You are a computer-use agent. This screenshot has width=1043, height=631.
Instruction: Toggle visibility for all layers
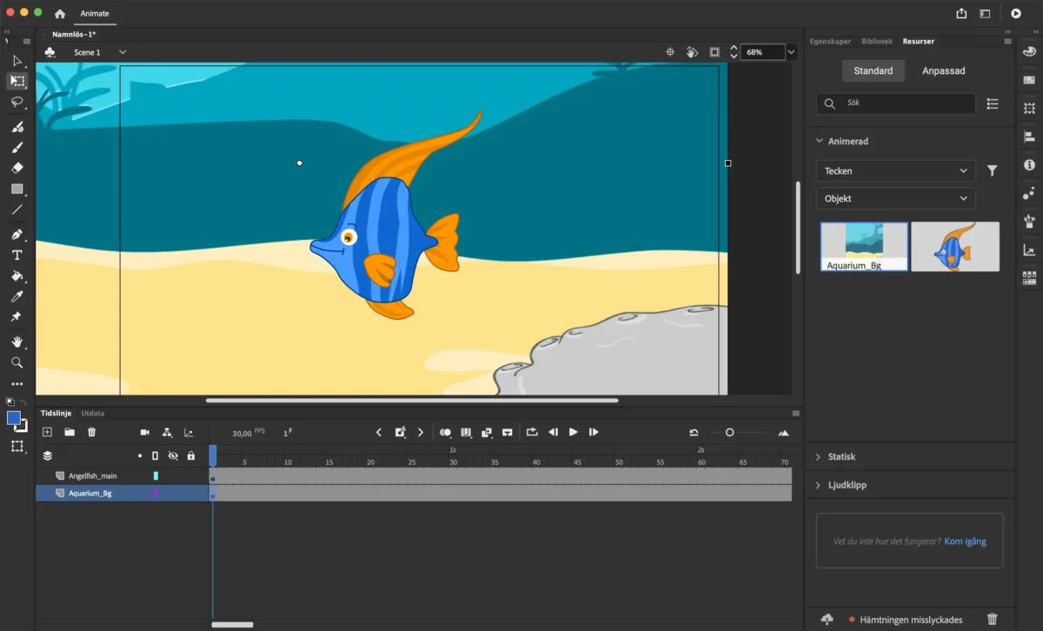click(173, 455)
